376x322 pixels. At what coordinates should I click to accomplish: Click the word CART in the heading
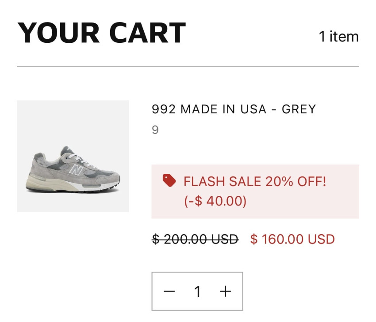tap(147, 33)
